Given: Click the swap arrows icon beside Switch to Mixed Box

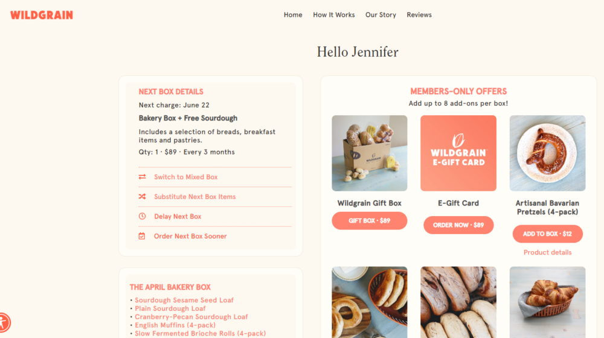Looking at the screenshot, I should [142, 177].
